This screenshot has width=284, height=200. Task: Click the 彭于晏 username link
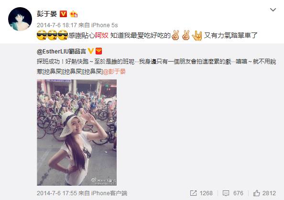click(x=47, y=14)
